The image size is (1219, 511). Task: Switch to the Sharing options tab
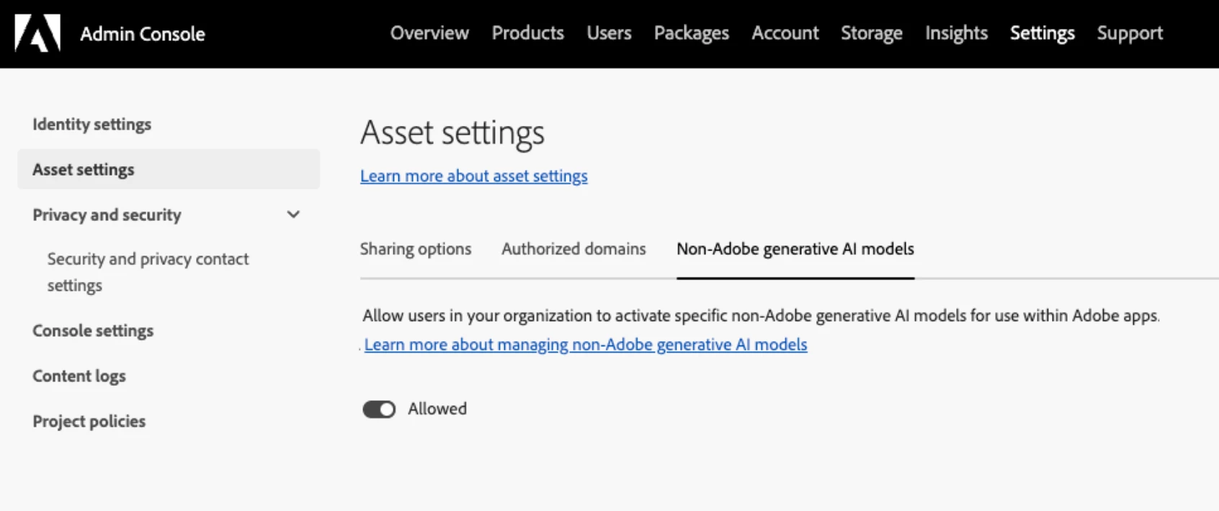[x=416, y=249]
